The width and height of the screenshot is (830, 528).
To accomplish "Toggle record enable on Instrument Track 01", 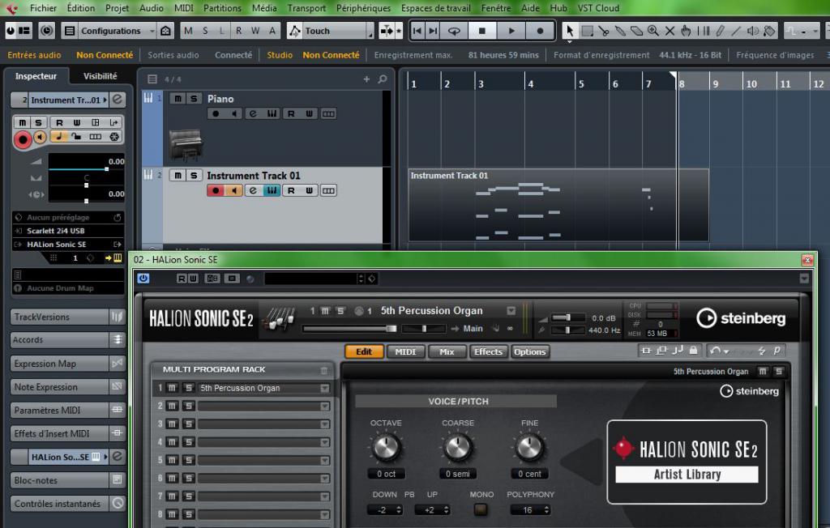I will (x=216, y=190).
